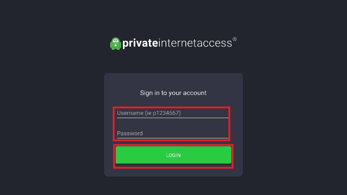Click the "internetaccess" part of the wordmark

click(195, 43)
